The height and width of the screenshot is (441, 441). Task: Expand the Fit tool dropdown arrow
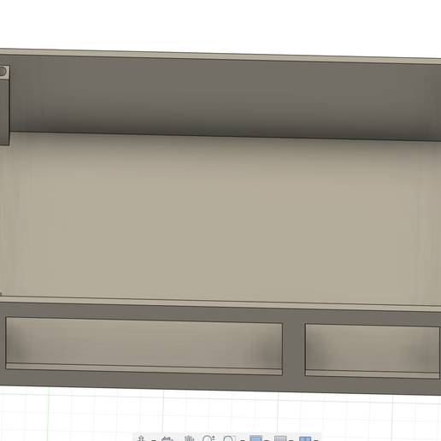point(243,439)
